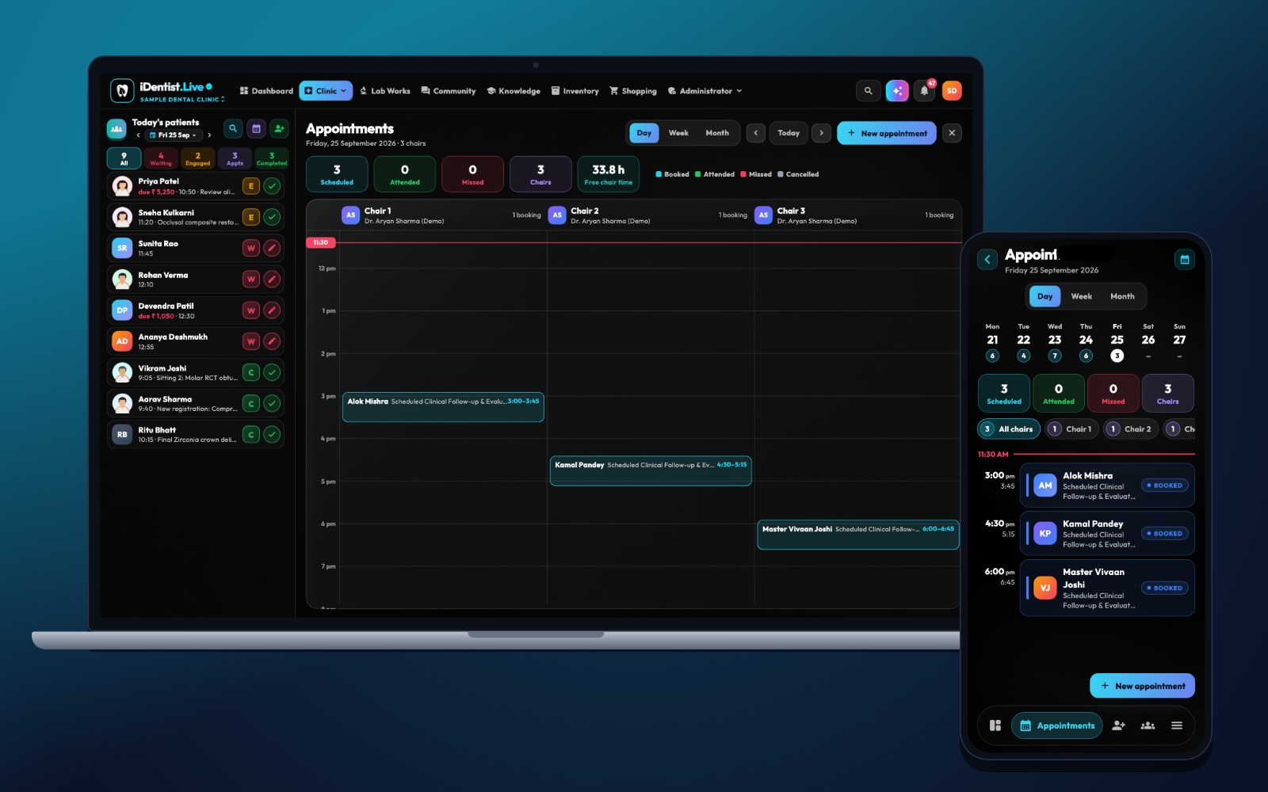Viewport: 1268px width, 792px height.
Task: Click the teal Today's patients group icon
Action: (x=116, y=128)
